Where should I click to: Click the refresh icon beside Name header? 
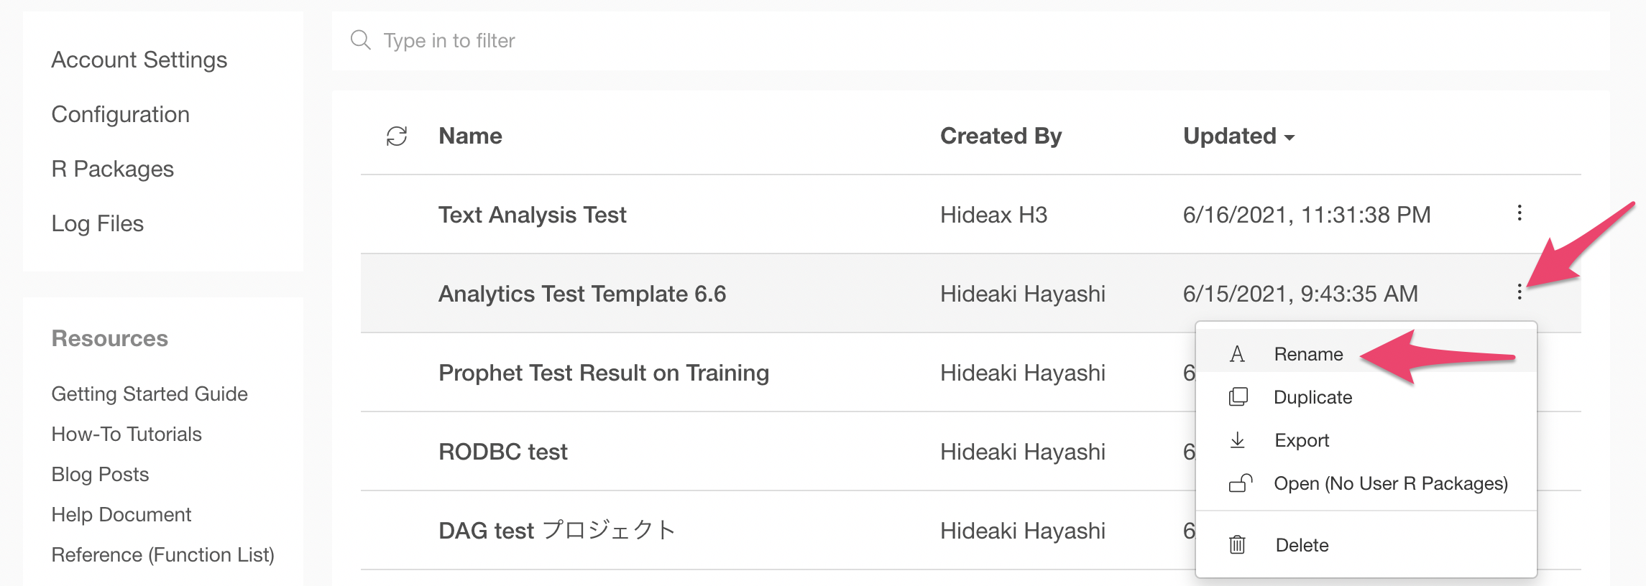point(397,136)
